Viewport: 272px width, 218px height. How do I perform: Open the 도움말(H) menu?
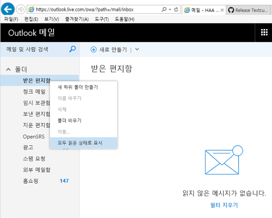pos(125,19)
